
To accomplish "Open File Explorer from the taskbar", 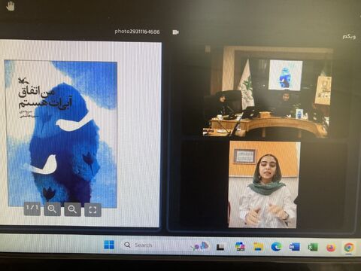I will click(x=258, y=247).
